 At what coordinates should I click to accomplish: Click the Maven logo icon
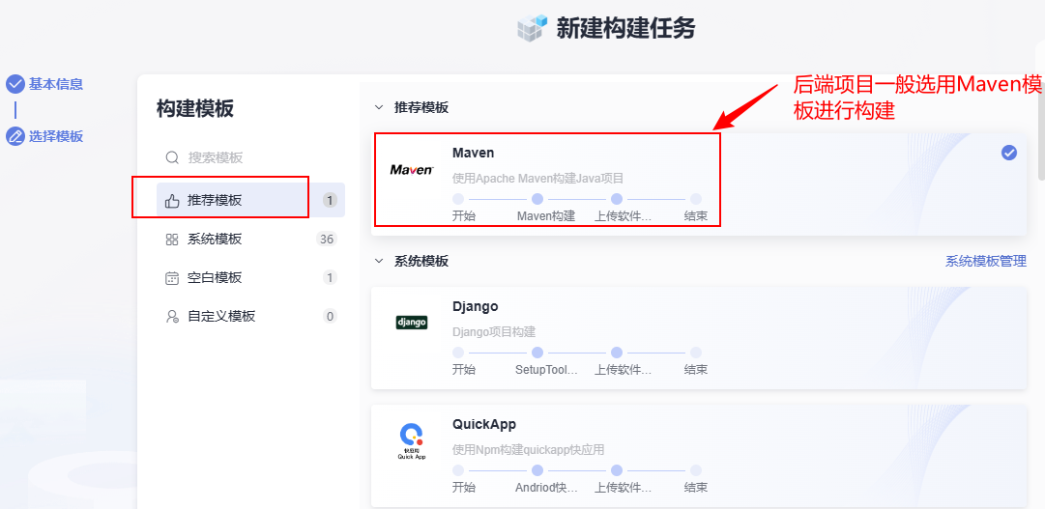coord(412,170)
